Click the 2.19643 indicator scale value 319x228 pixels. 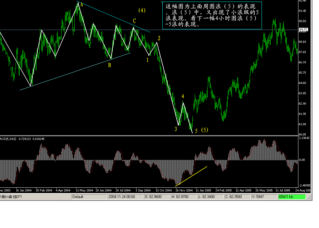click(x=304, y=138)
